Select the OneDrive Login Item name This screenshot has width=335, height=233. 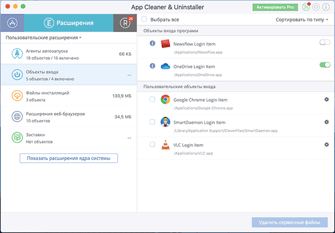[x=194, y=67]
